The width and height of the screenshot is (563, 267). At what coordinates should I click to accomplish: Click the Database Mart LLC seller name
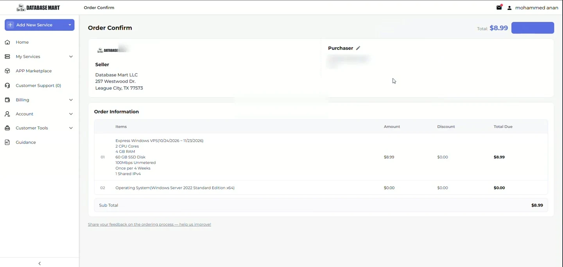pyautogui.click(x=117, y=75)
